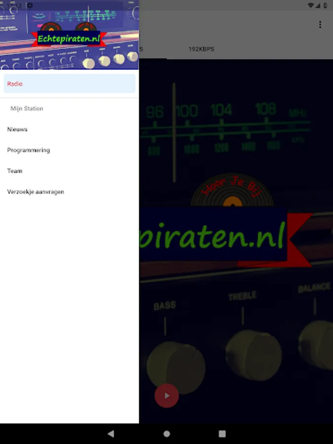
Task: Open the Nieuws menu item
Action: coord(70,129)
